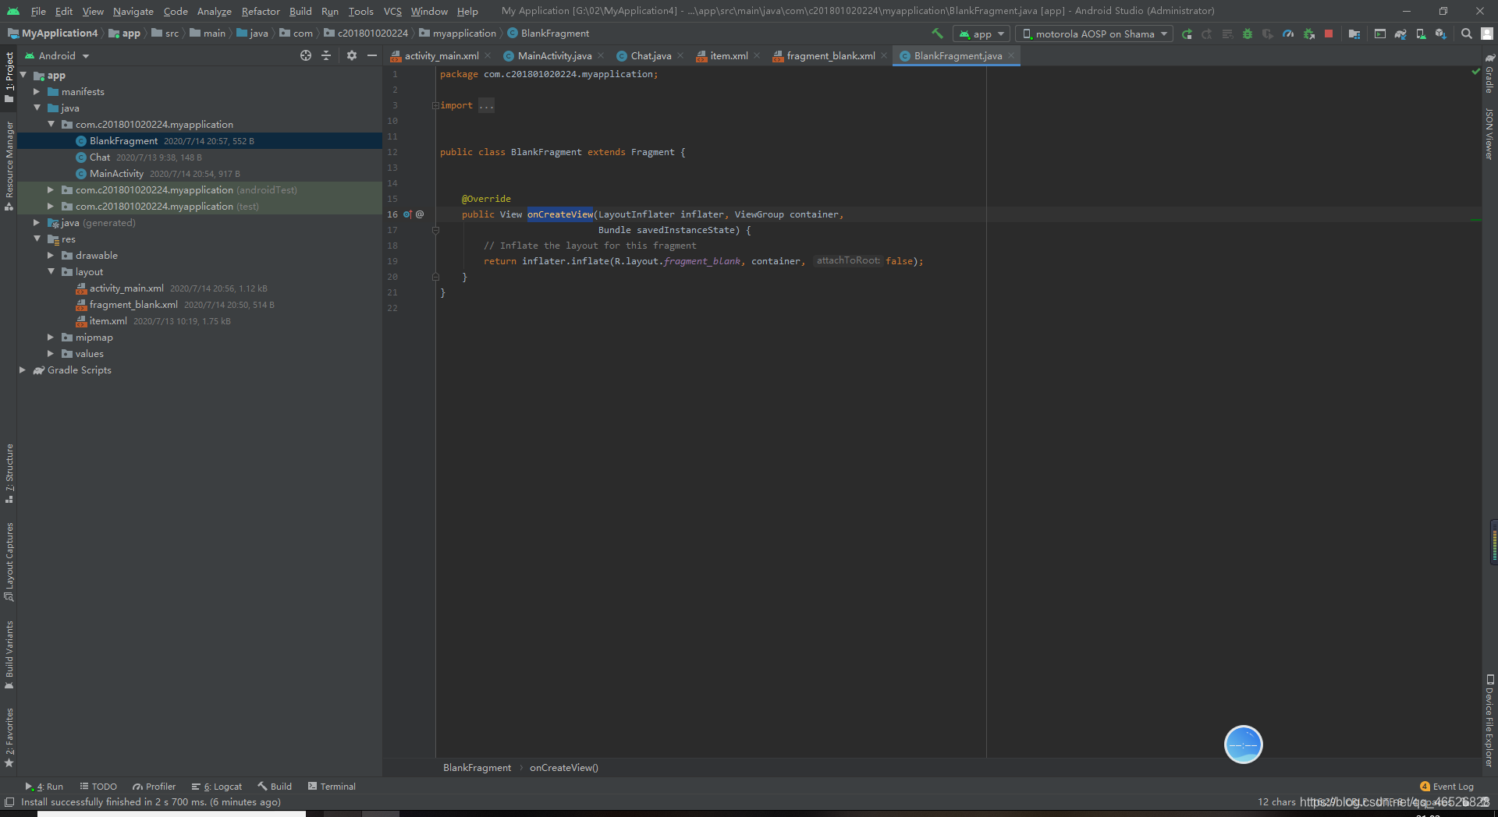
Task: Open the motorola AOSP device dropdown
Action: coord(1094,34)
